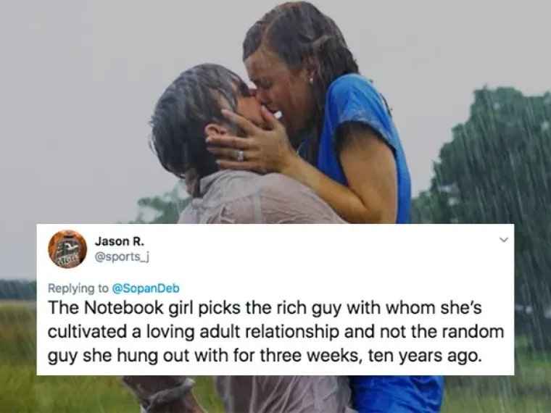Open Jason R.'s round profile avatar

[x=67, y=249]
